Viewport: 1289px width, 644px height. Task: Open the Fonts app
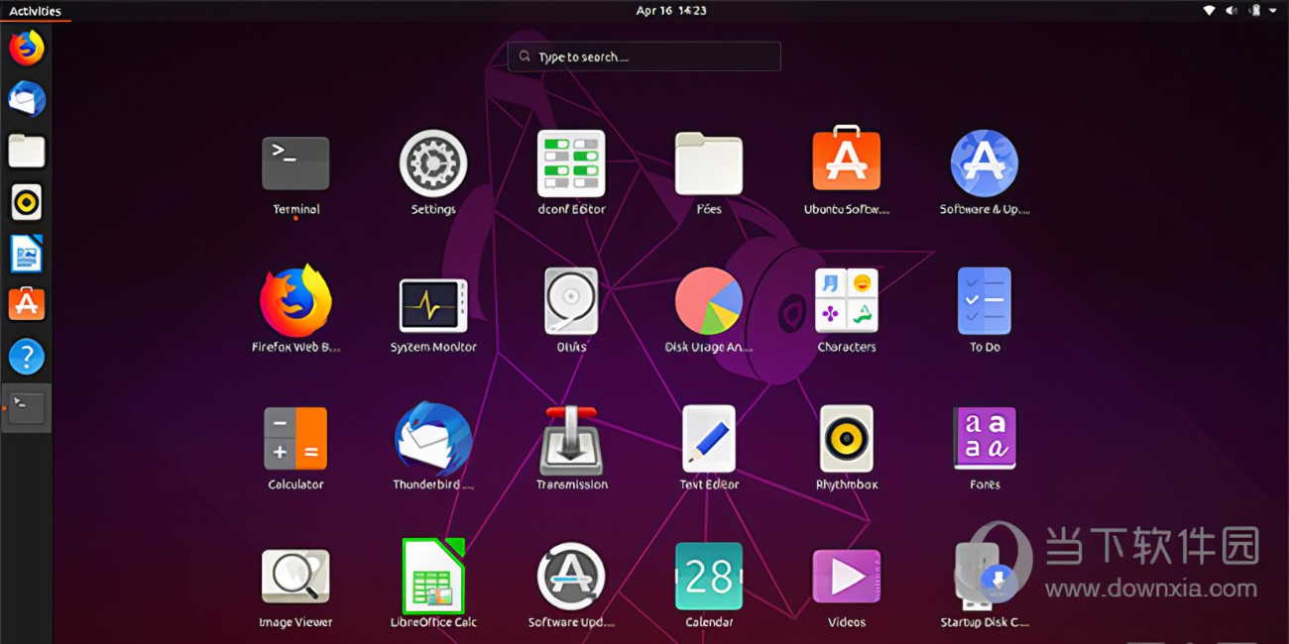point(985,439)
